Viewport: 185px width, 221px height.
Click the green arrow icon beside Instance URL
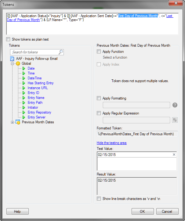click(x=24, y=88)
